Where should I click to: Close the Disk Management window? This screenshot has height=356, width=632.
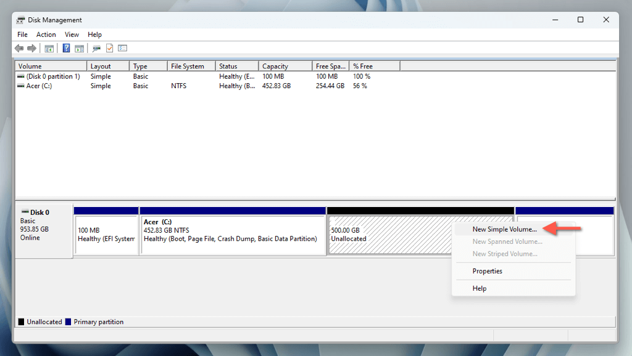(606, 20)
